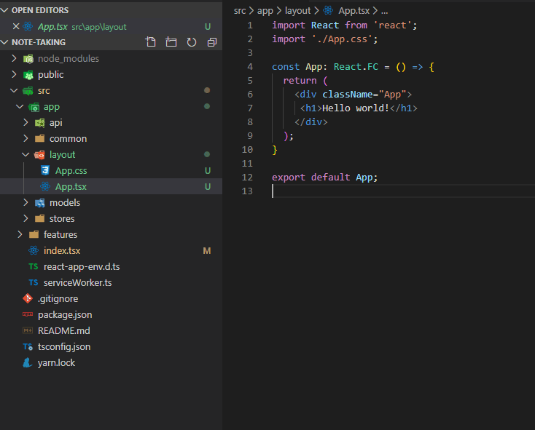Screen dimensions: 535x430
Task: Expand the api folder chevron
Action: pyautogui.click(x=26, y=122)
